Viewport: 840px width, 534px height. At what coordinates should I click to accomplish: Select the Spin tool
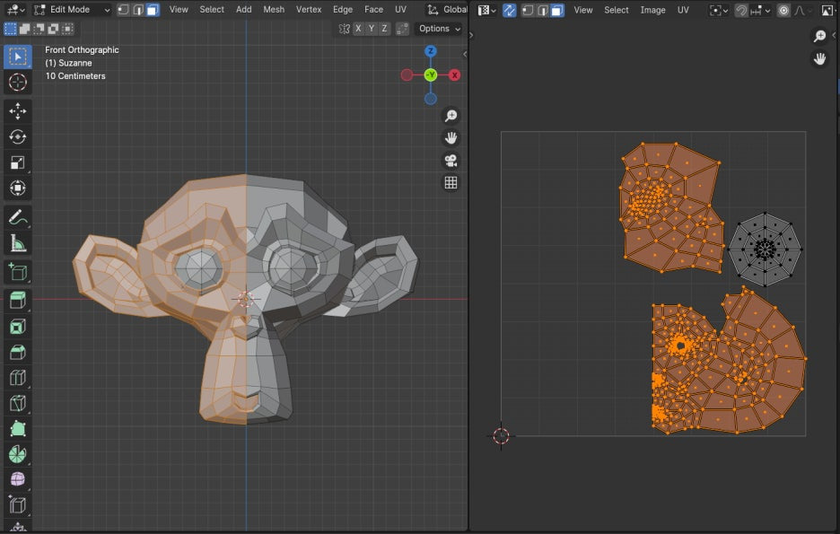[x=18, y=454]
